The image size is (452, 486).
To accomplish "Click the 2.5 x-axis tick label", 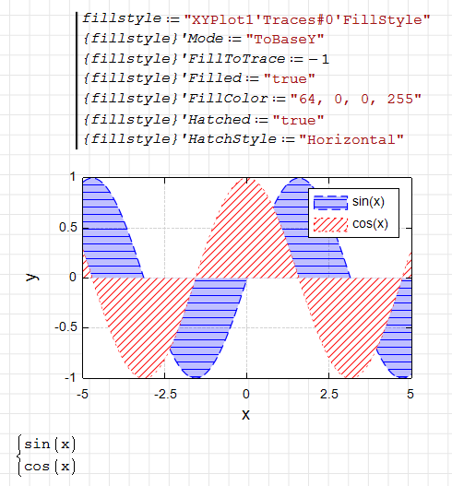I will (329, 395).
